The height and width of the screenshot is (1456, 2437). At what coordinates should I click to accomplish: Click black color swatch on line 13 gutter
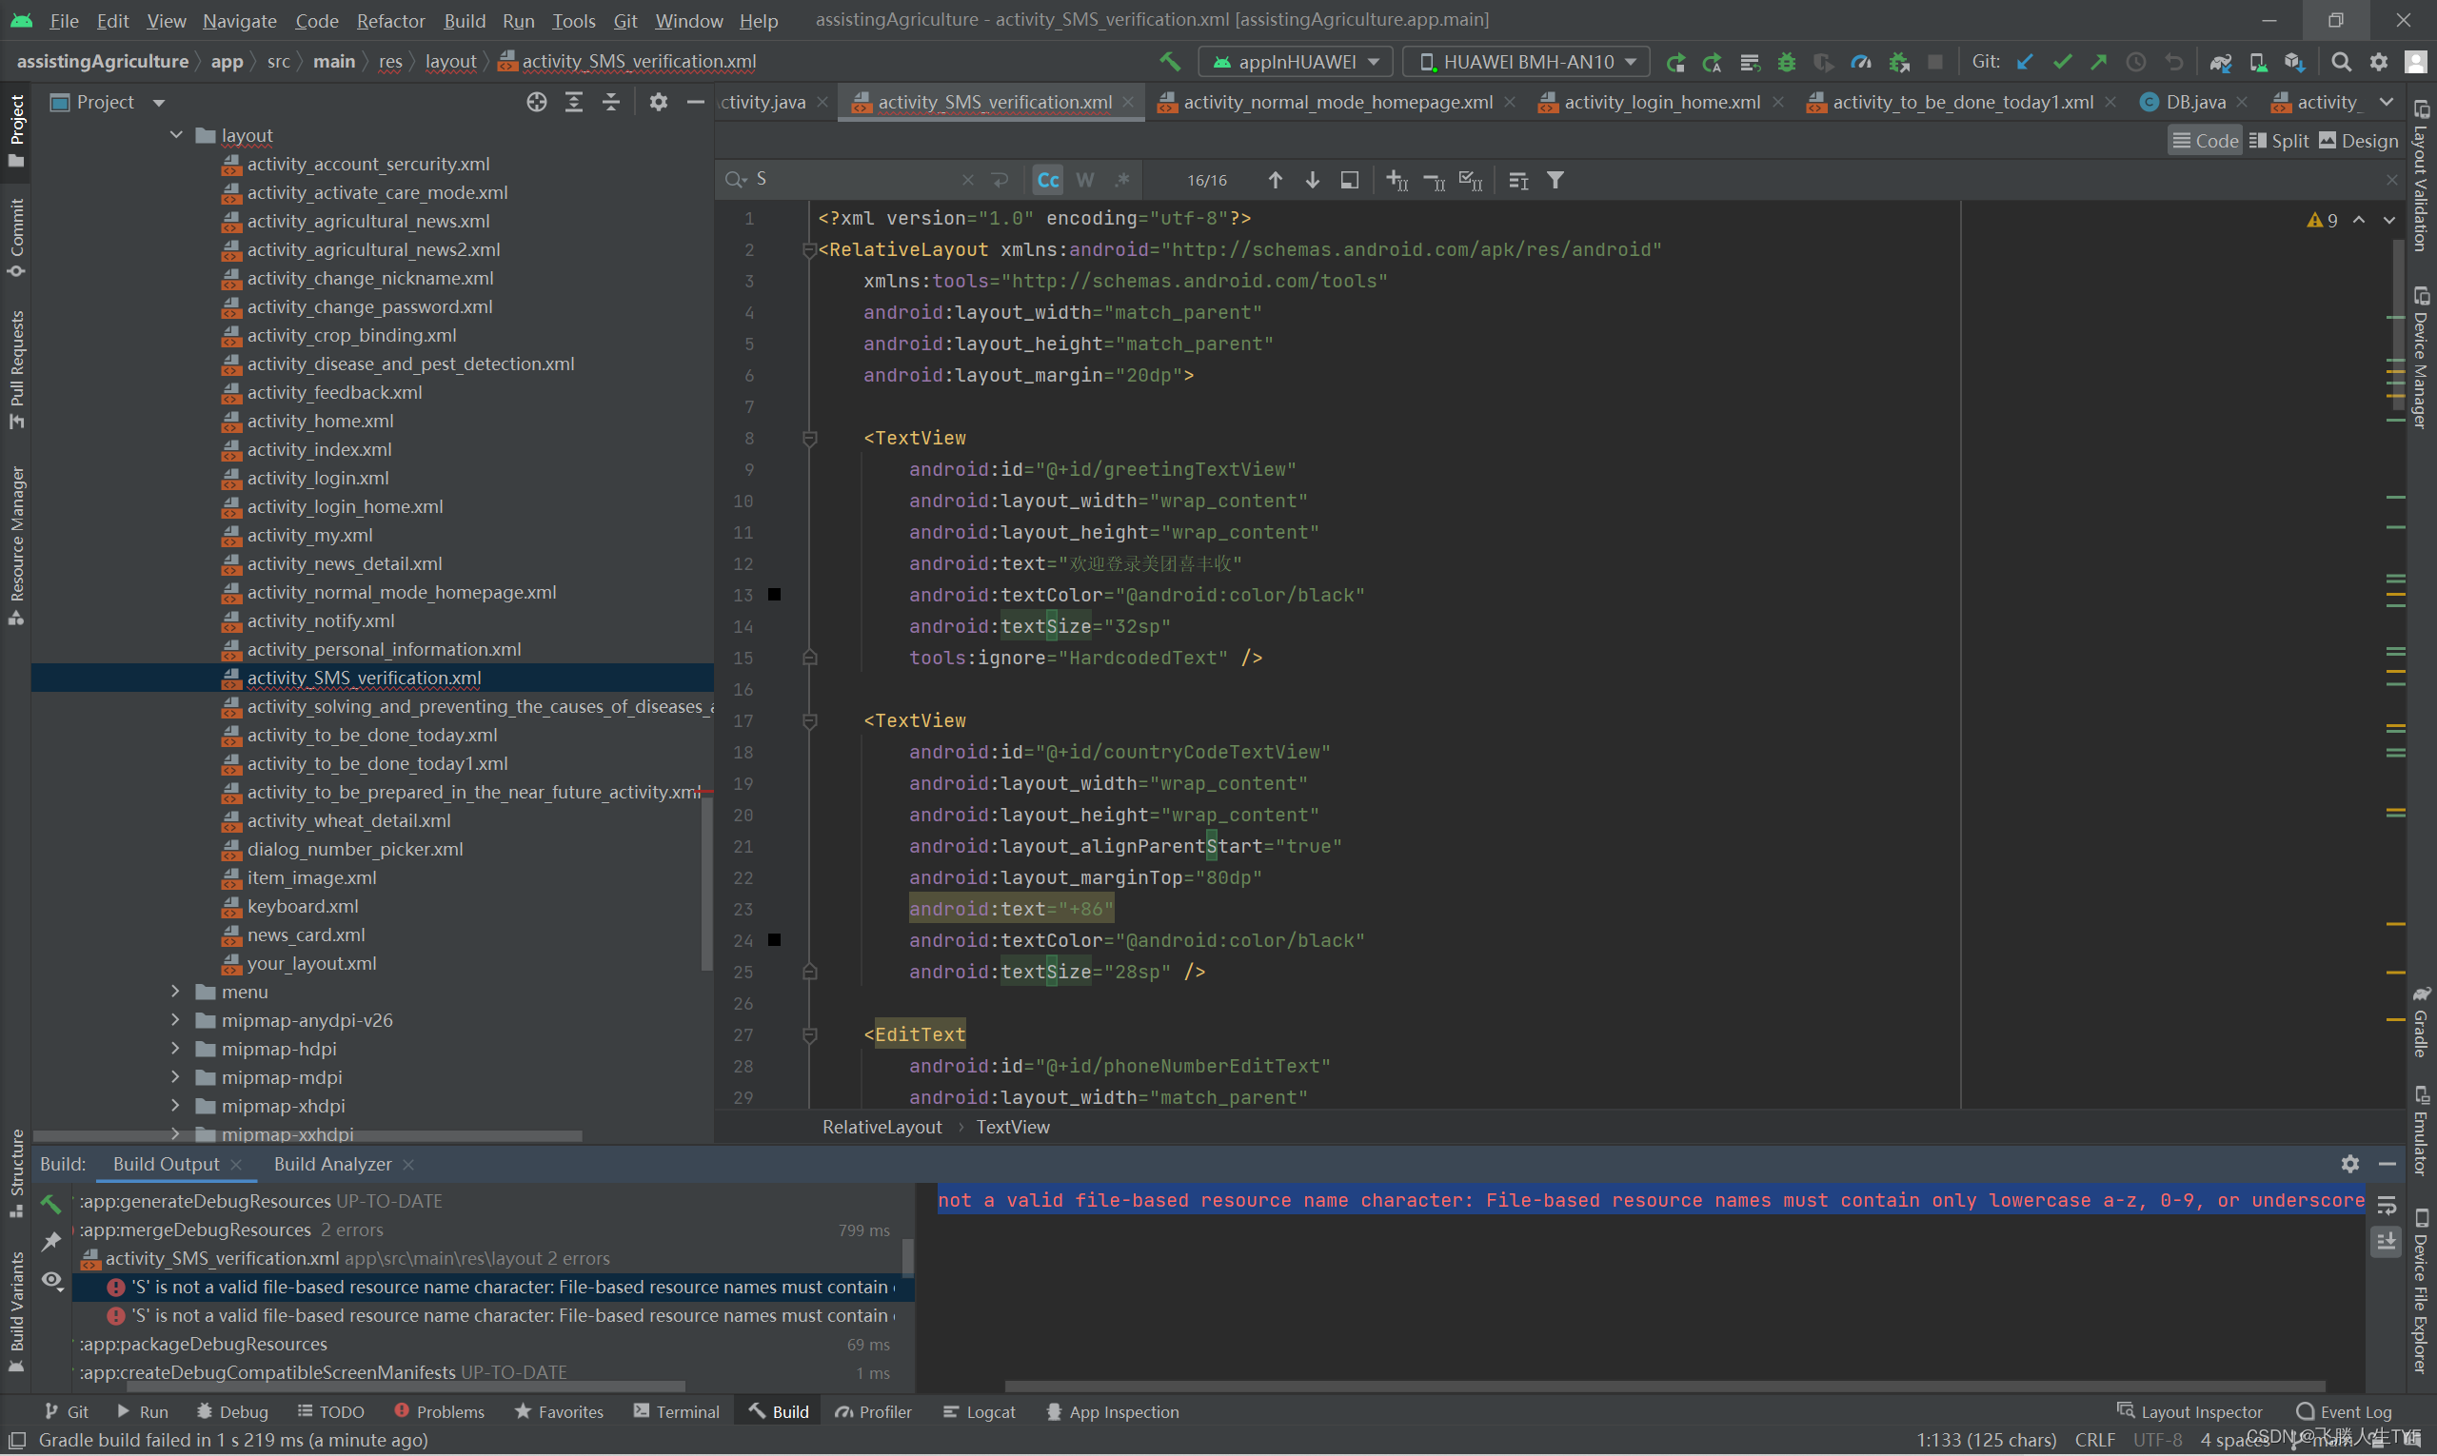pyautogui.click(x=774, y=595)
